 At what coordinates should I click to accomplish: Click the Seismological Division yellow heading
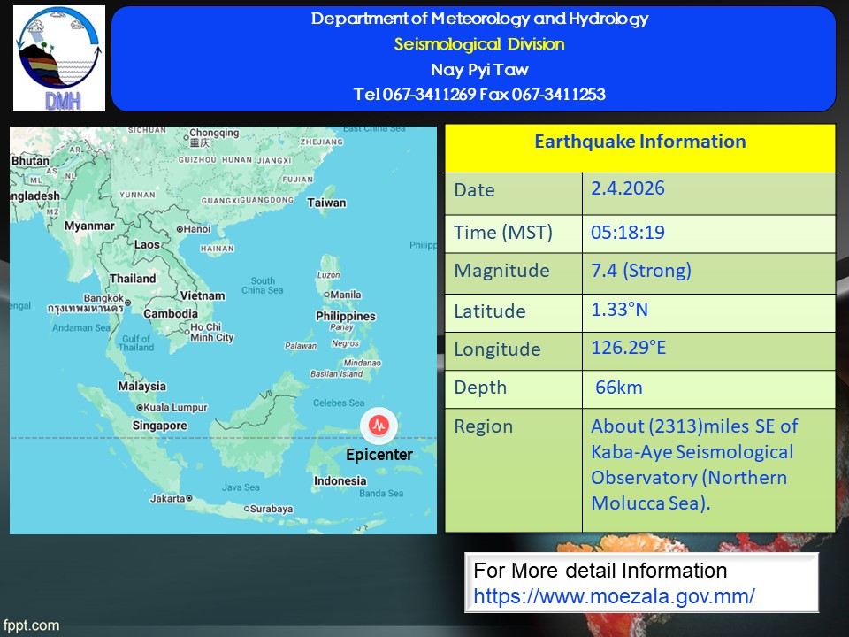tap(478, 44)
